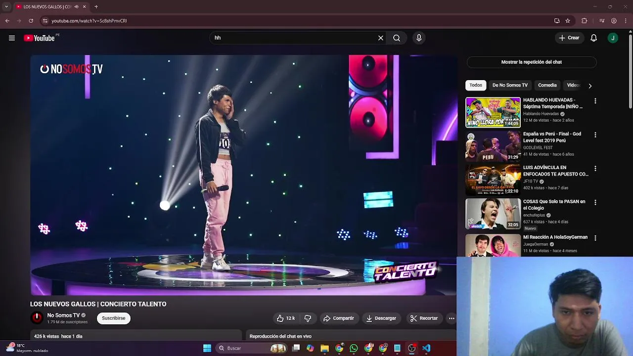Select the Todos filter chip
The width and height of the screenshot is (633, 356).
(x=476, y=85)
